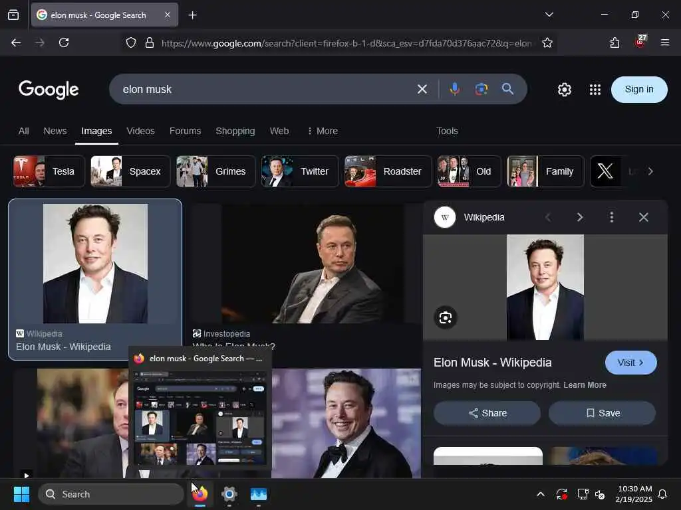Click the Firefox window preview thumbnail
This screenshot has height=510, width=681.
point(200,418)
